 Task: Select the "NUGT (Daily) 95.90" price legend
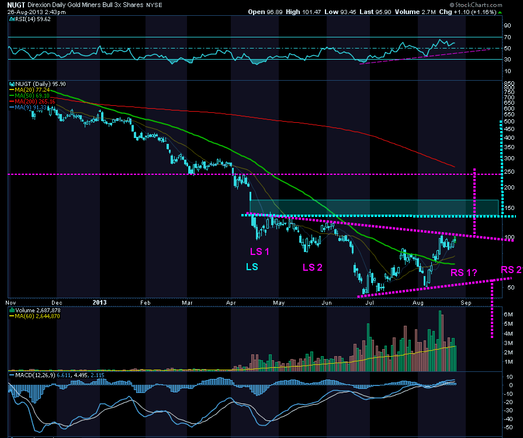pos(37,84)
